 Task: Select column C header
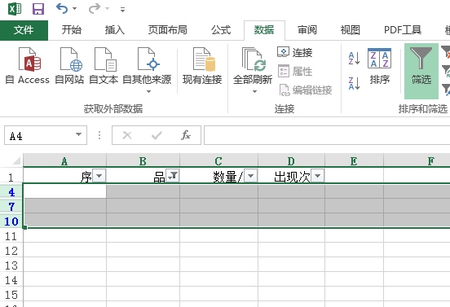point(218,160)
